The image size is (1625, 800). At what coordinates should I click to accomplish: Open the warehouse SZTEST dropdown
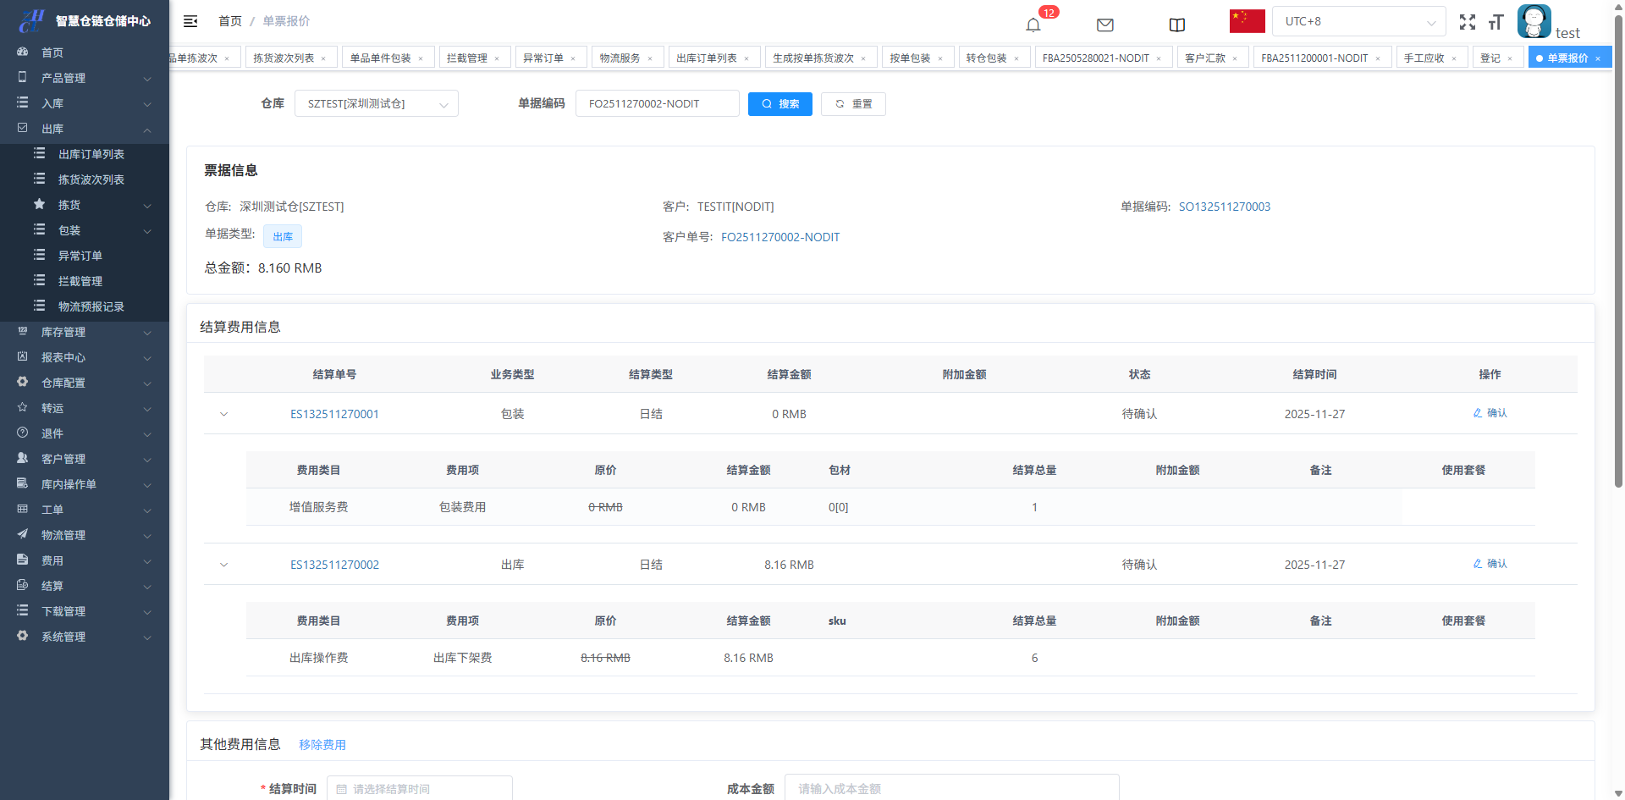tap(376, 103)
